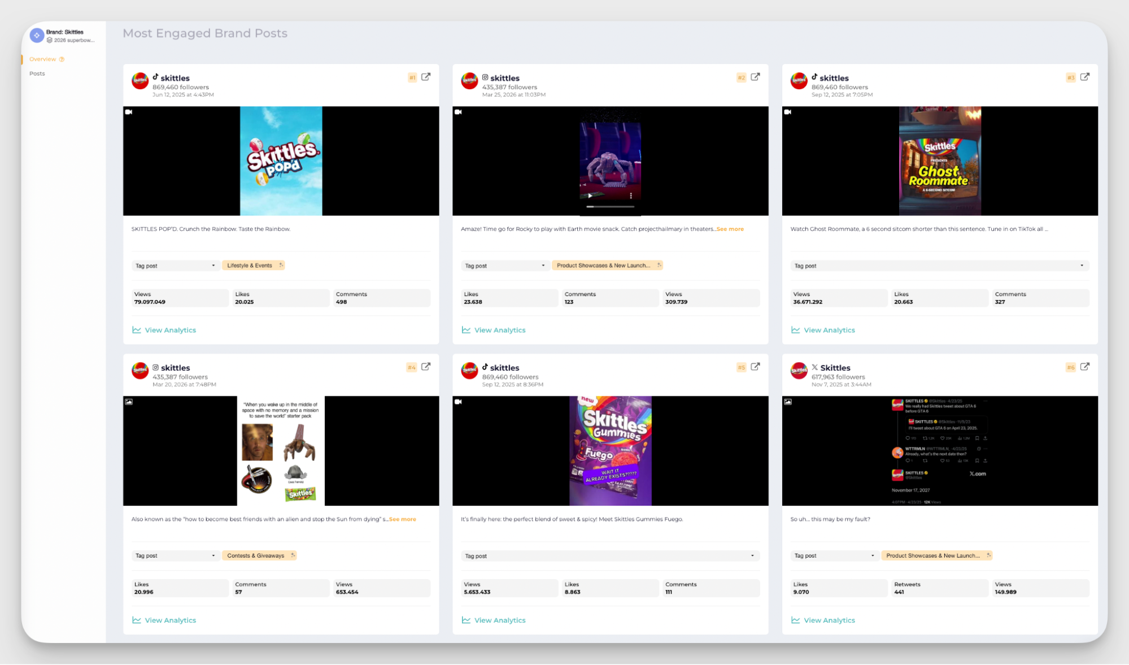Click Skittles avatar on post #5
The height and width of the screenshot is (665, 1129).
pyautogui.click(x=469, y=371)
